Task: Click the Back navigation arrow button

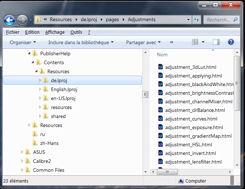Action: coord(9,20)
